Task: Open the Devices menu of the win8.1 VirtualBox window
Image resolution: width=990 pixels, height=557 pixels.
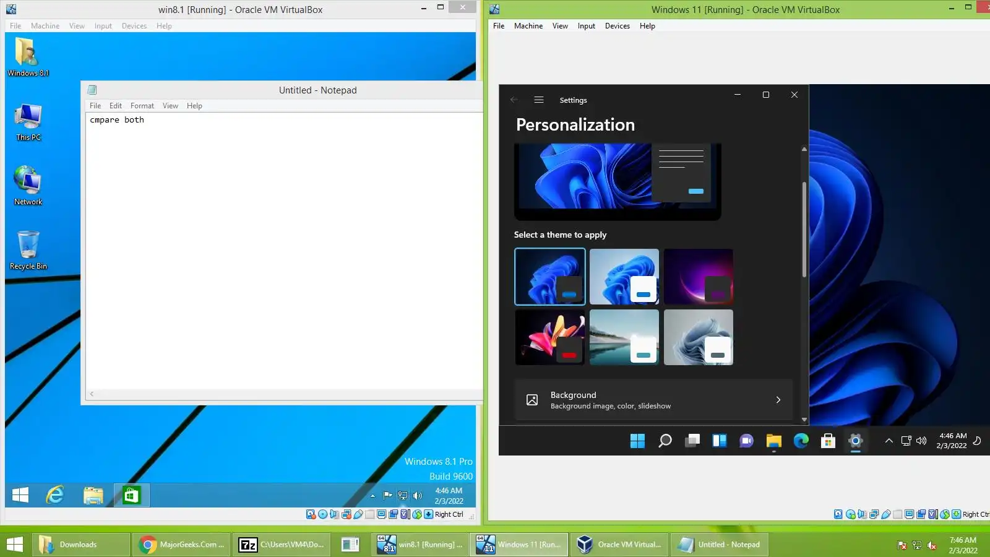Action: (x=134, y=26)
